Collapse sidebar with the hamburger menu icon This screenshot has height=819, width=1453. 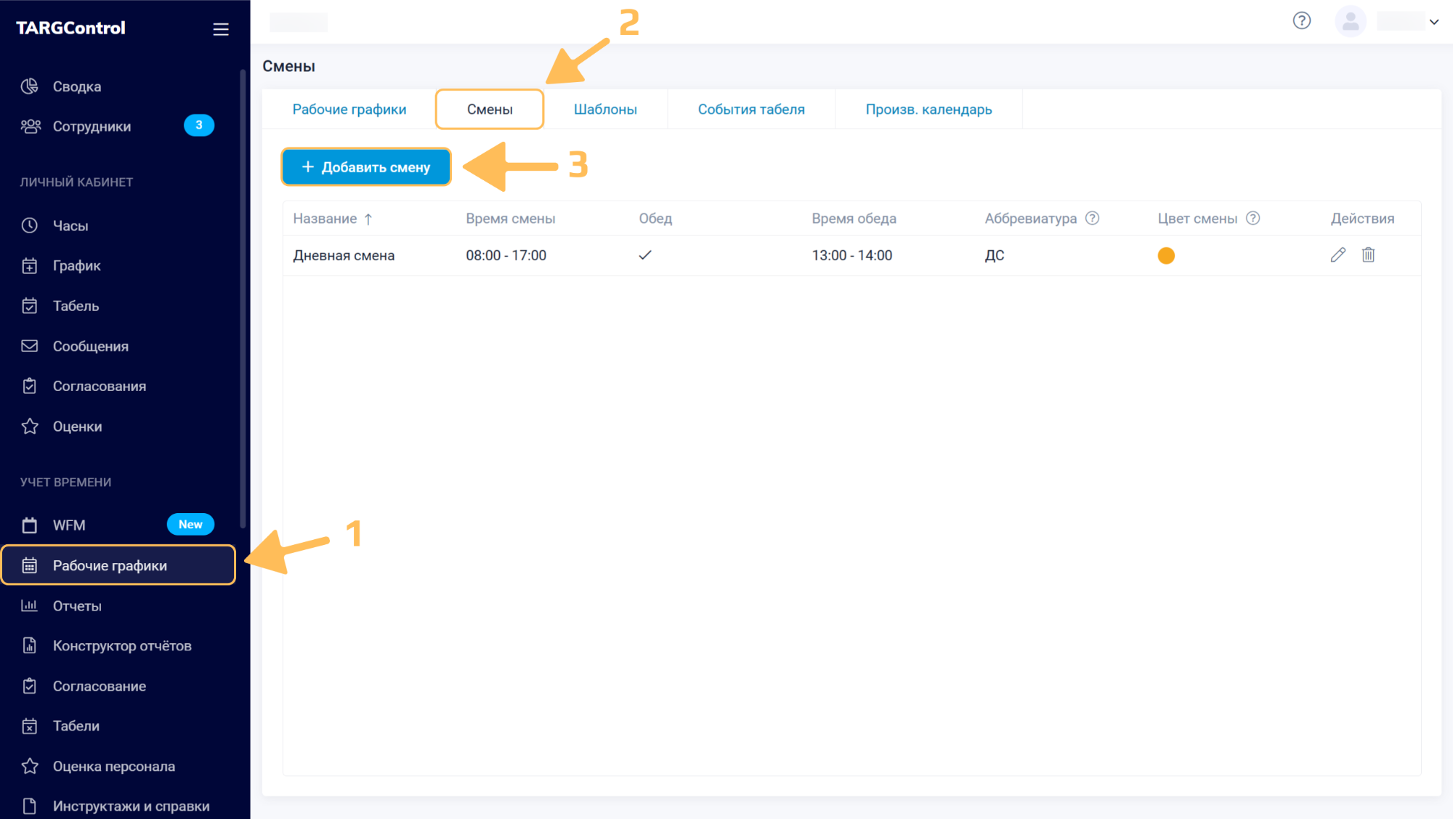[221, 29]
